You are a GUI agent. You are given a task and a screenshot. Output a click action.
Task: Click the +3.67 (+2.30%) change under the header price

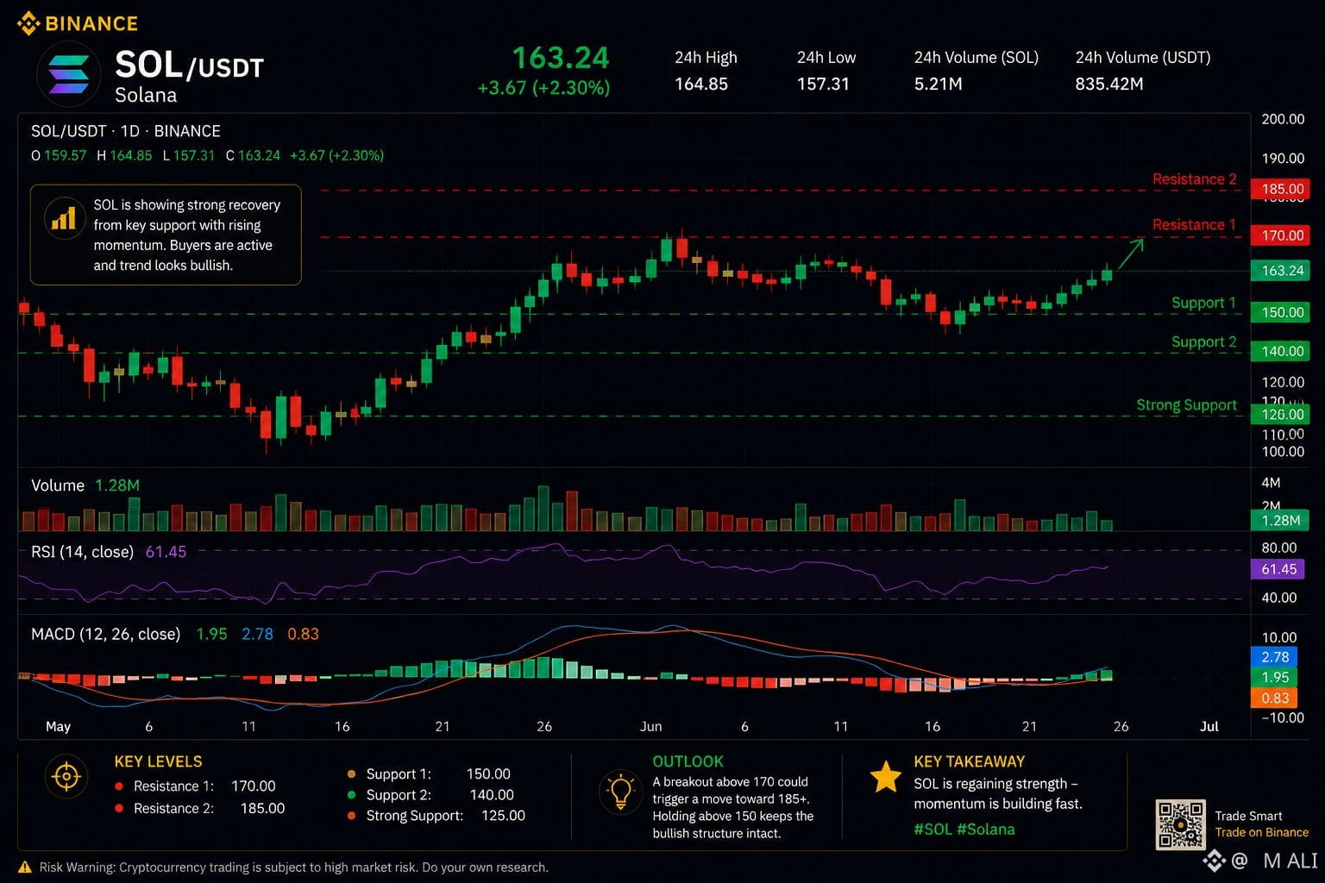click(x=543, y=88)
